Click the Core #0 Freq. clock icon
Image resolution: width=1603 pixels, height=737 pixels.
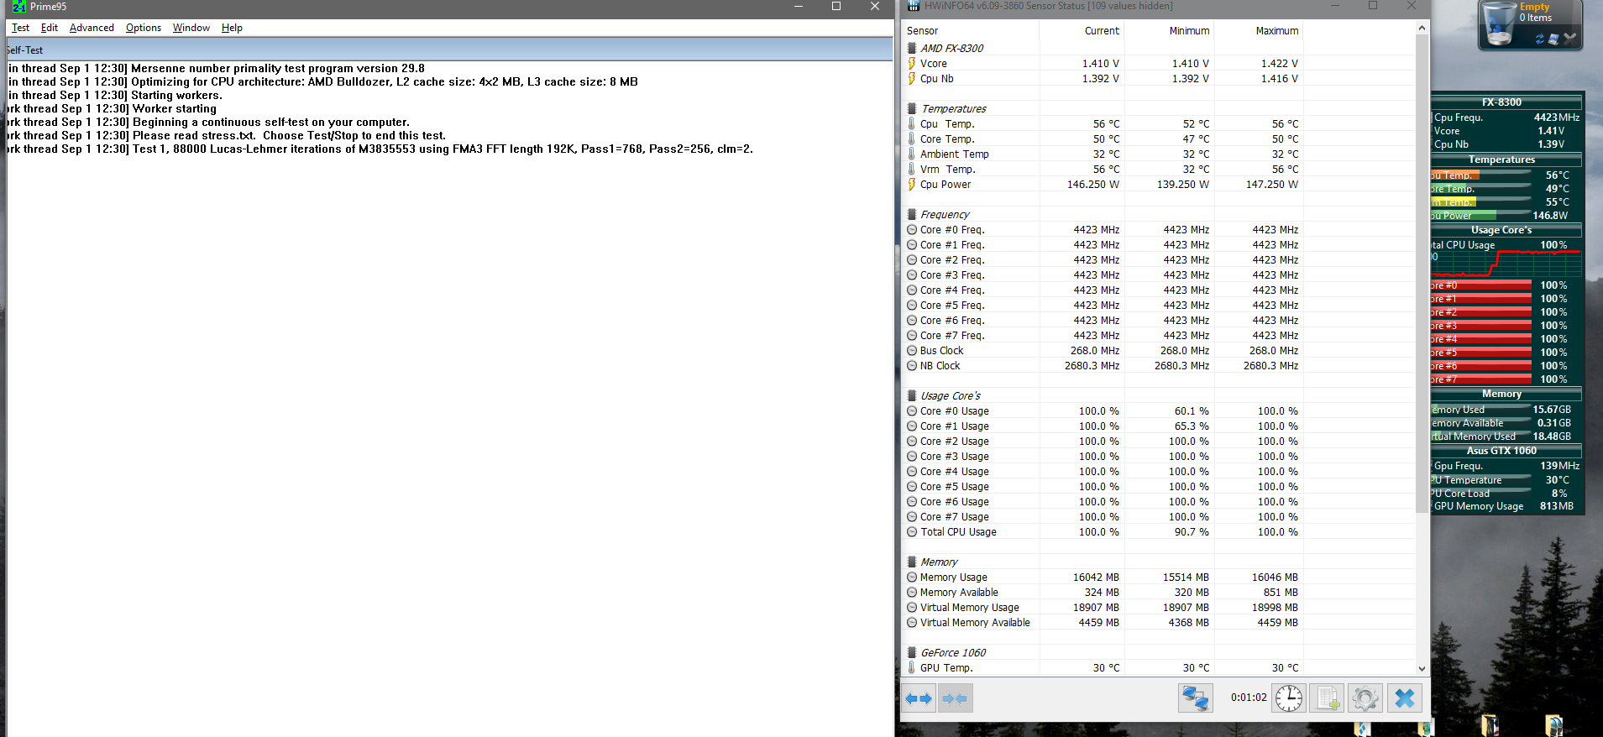[912, 229]
